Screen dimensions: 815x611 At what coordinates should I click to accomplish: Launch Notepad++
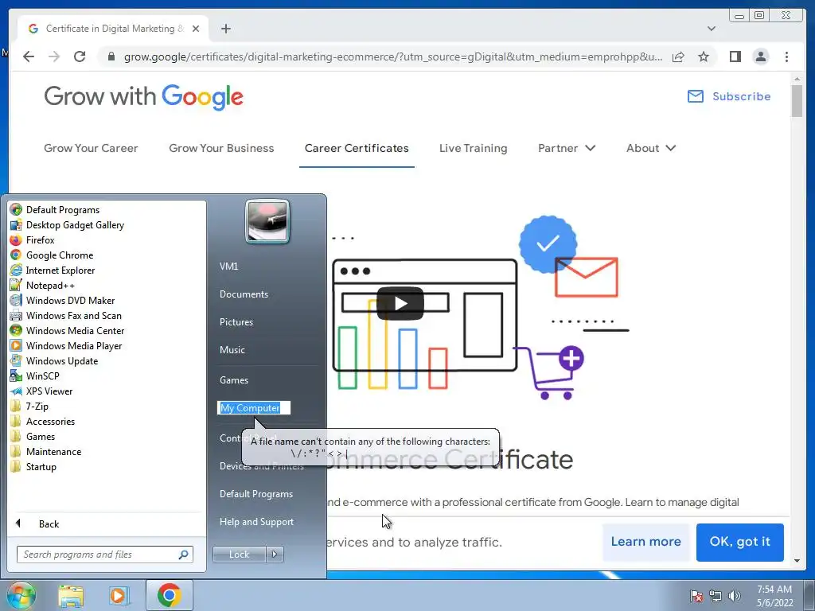(x=42, y=286)
